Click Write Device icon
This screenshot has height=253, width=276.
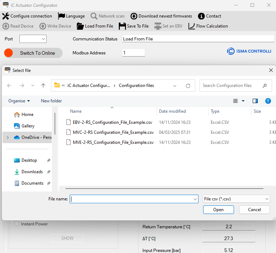point(43,26)
